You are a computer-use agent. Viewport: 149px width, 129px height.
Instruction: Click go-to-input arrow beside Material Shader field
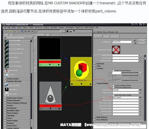click(x=140, y=90)
